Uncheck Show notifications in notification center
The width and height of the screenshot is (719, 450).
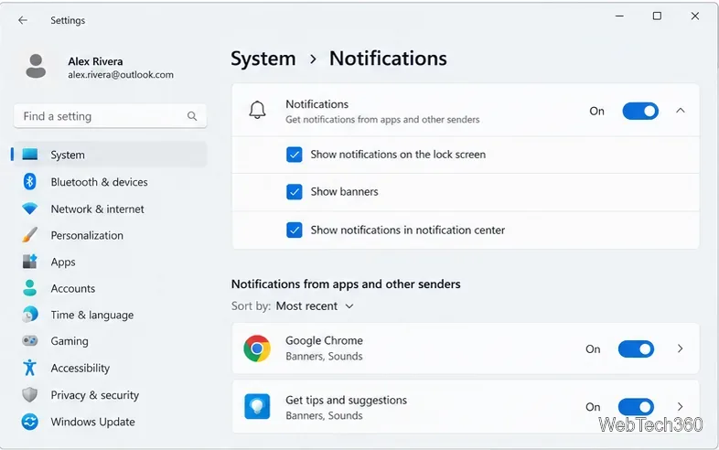pyautogui.click(x=294, y=230)
